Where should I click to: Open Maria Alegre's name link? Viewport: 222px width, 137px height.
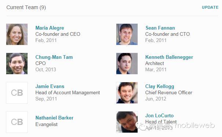click(50, 28)
